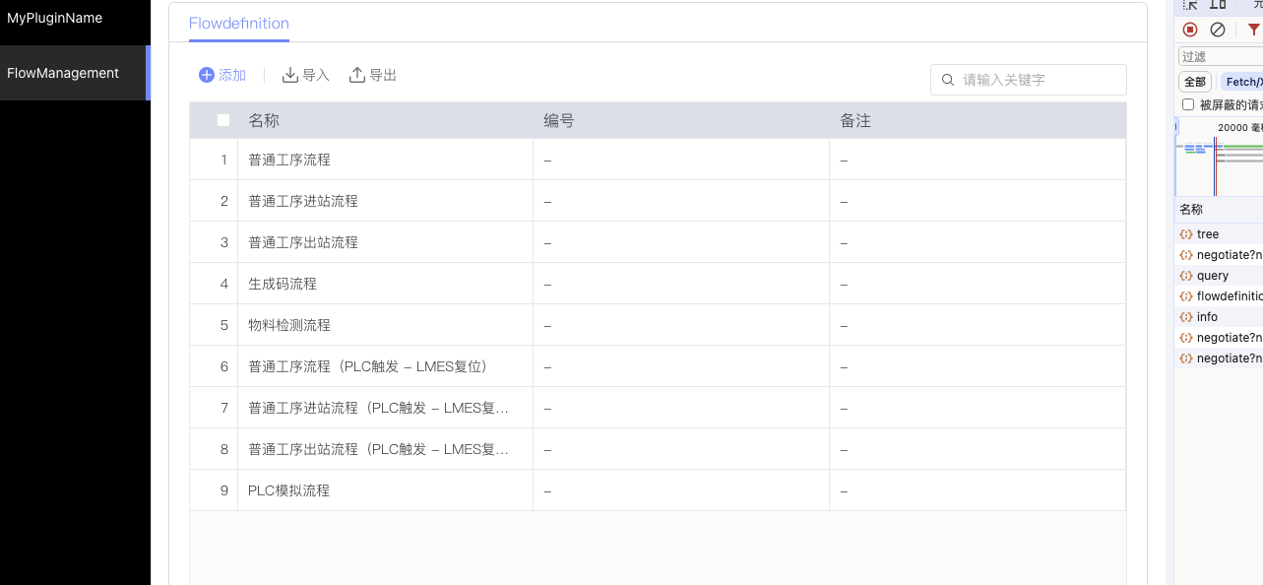This screenshot has width=1263, height=585.
Task: Select the inspect element cursor icon in DevTools
Action: click(x=1190, y=5)
